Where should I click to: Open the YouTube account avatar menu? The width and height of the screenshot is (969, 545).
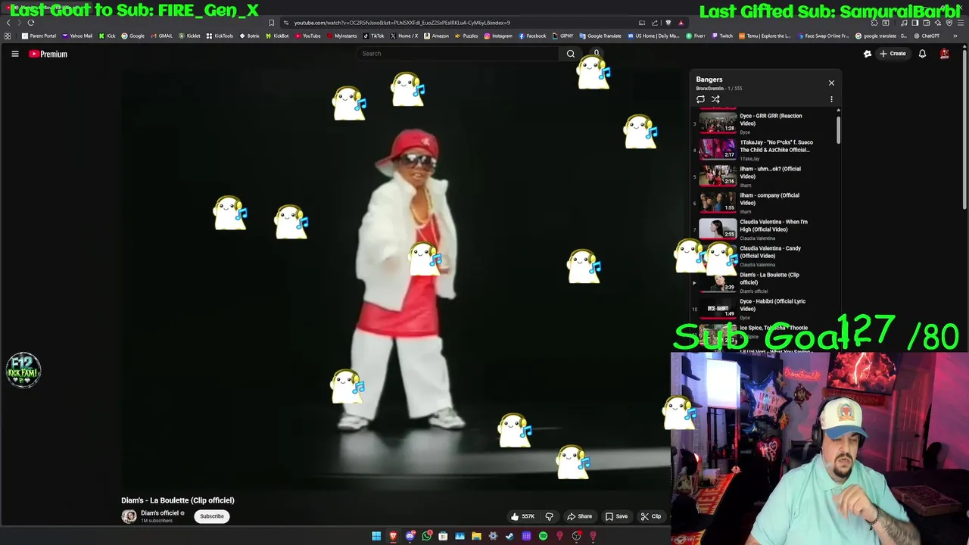point(944,54)
